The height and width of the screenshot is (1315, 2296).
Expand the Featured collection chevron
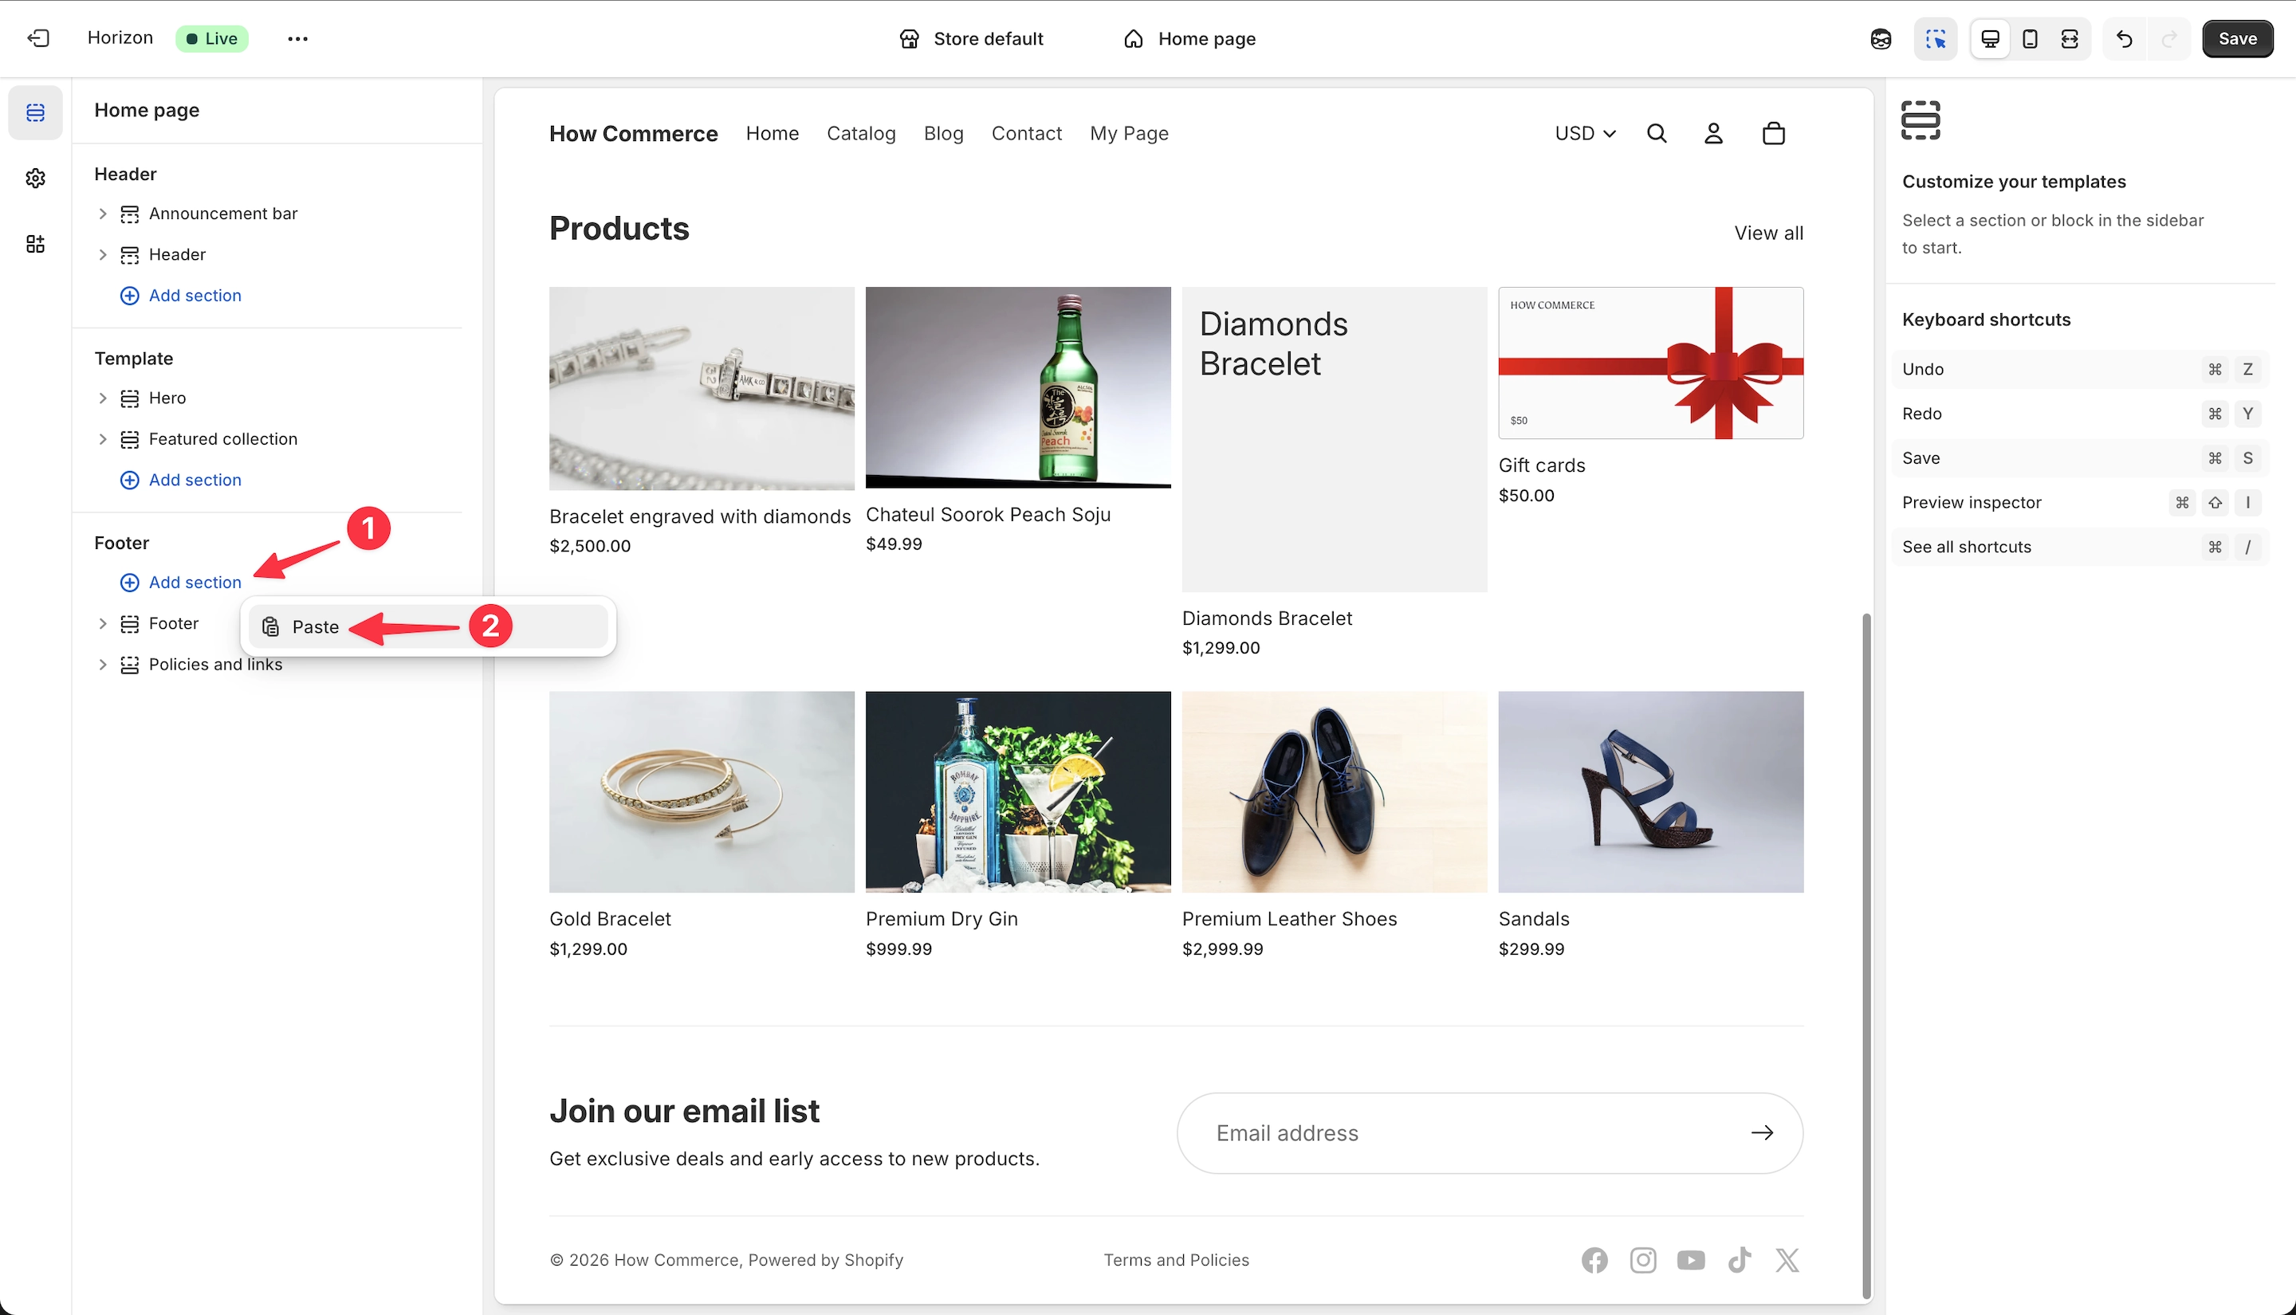(102, 439)
